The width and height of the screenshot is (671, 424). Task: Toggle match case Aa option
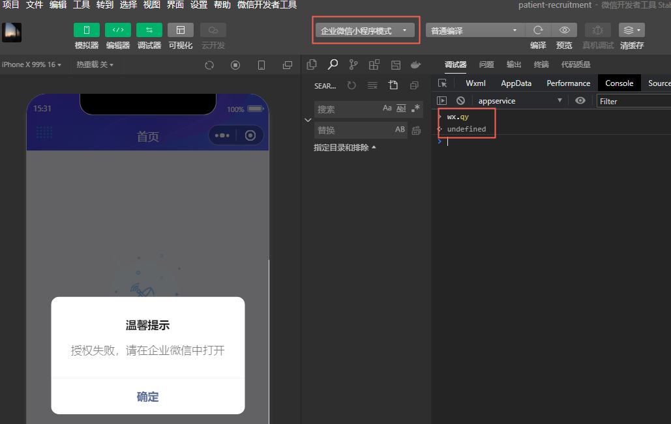coord(387,108)
